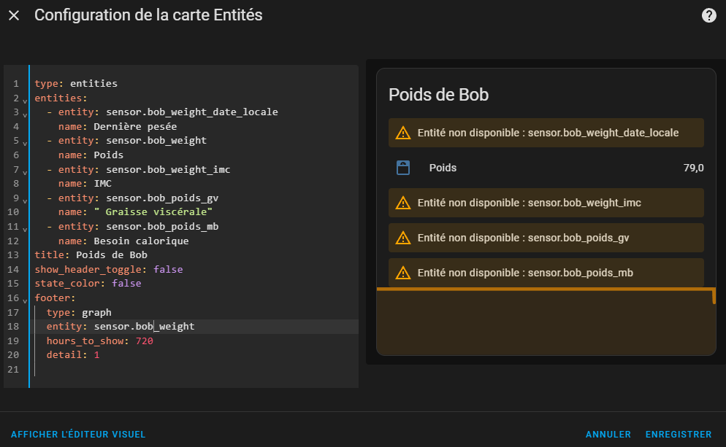Screen dimensions: 726x447
Task: Open the help question mark icon
Action: pyautogui.click(x=709, y=15)
